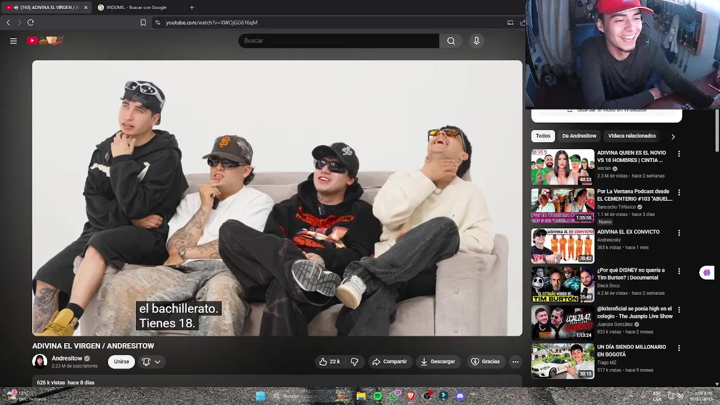Screen dimensions: 720x405
Task: Open options menu for ADIVINA QUIEN ES EL NOVIO
Action: point(679,154)
